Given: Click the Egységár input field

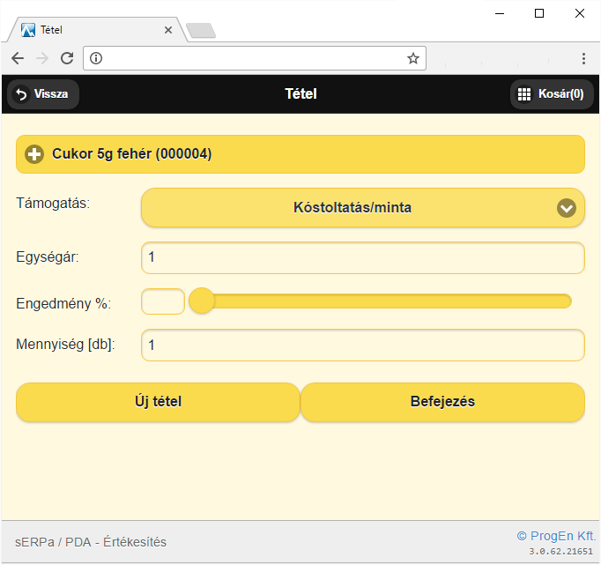Looking at the screenshot, I should tap(362, 257).
